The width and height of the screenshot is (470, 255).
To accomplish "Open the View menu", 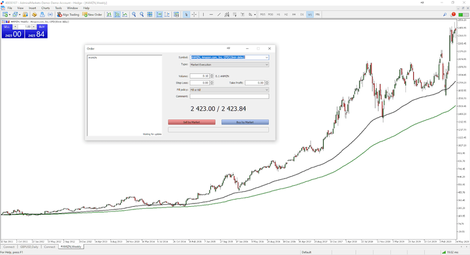I will tap(20, 8).
